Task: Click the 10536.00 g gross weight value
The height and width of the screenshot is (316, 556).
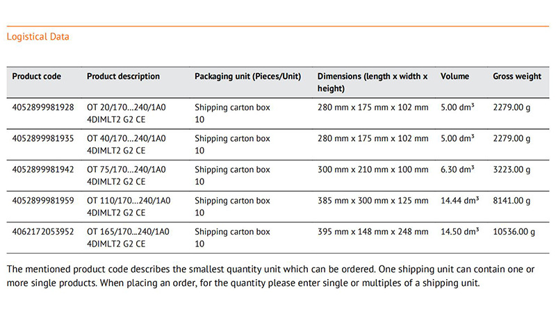Action: tap(514, 232)
